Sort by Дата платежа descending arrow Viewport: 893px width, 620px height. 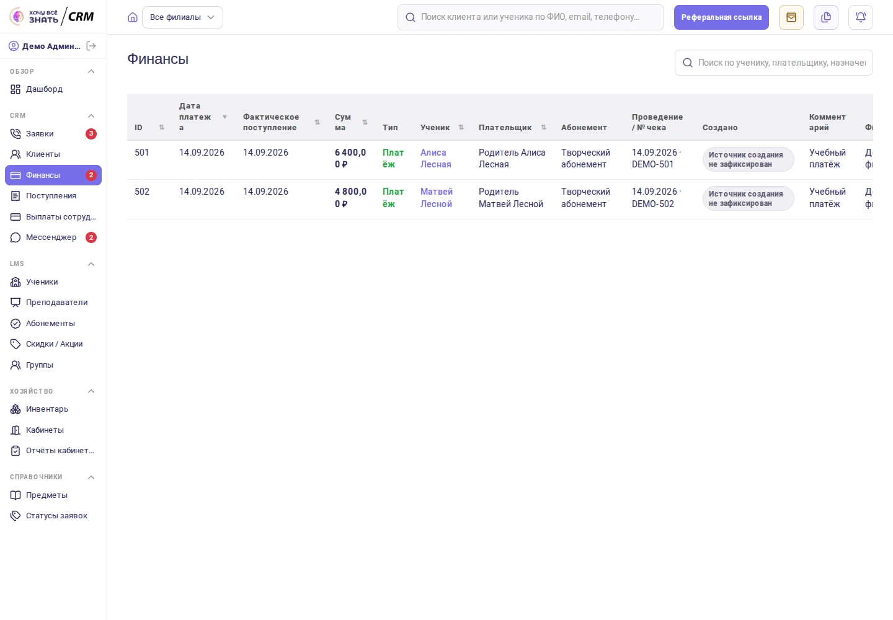click(x=224, y=117)
